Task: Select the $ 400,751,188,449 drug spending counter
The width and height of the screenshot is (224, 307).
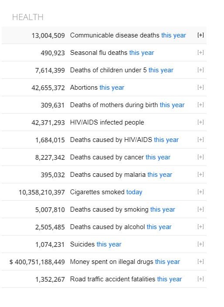Action: (x=37, y=262)
